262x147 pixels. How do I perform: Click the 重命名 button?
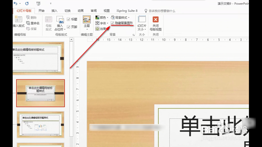tap(33, 23)
